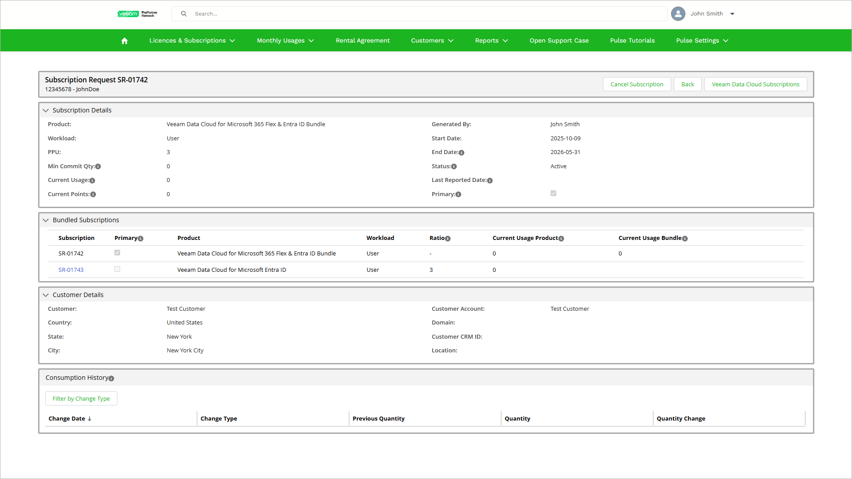Click info icon beside Min Commit Qty

(x=98, y=167)
